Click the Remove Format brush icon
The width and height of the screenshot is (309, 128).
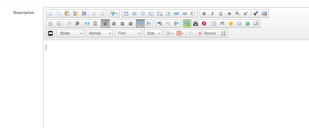pos(256,14)
